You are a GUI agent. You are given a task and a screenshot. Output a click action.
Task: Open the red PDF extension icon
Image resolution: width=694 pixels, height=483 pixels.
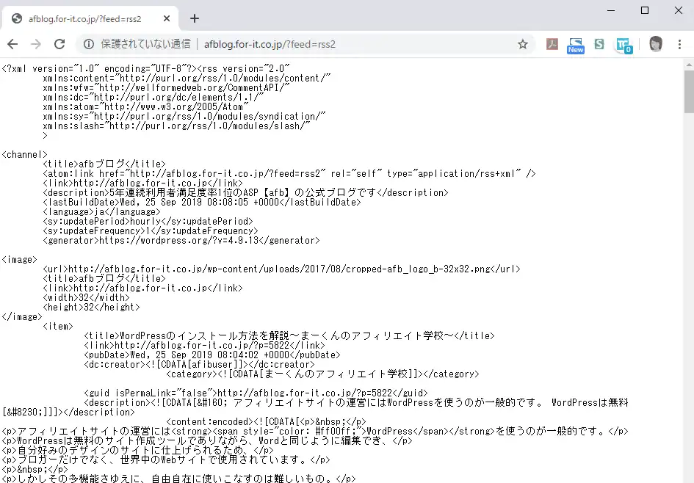click(x=552, y=44)
